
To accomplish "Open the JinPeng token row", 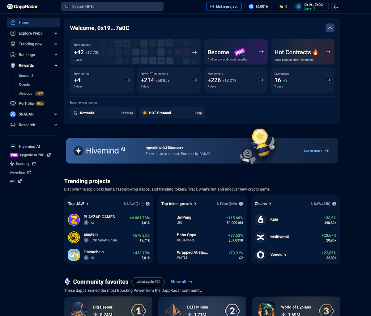I will pyautogui.click(x=202, y=220).
